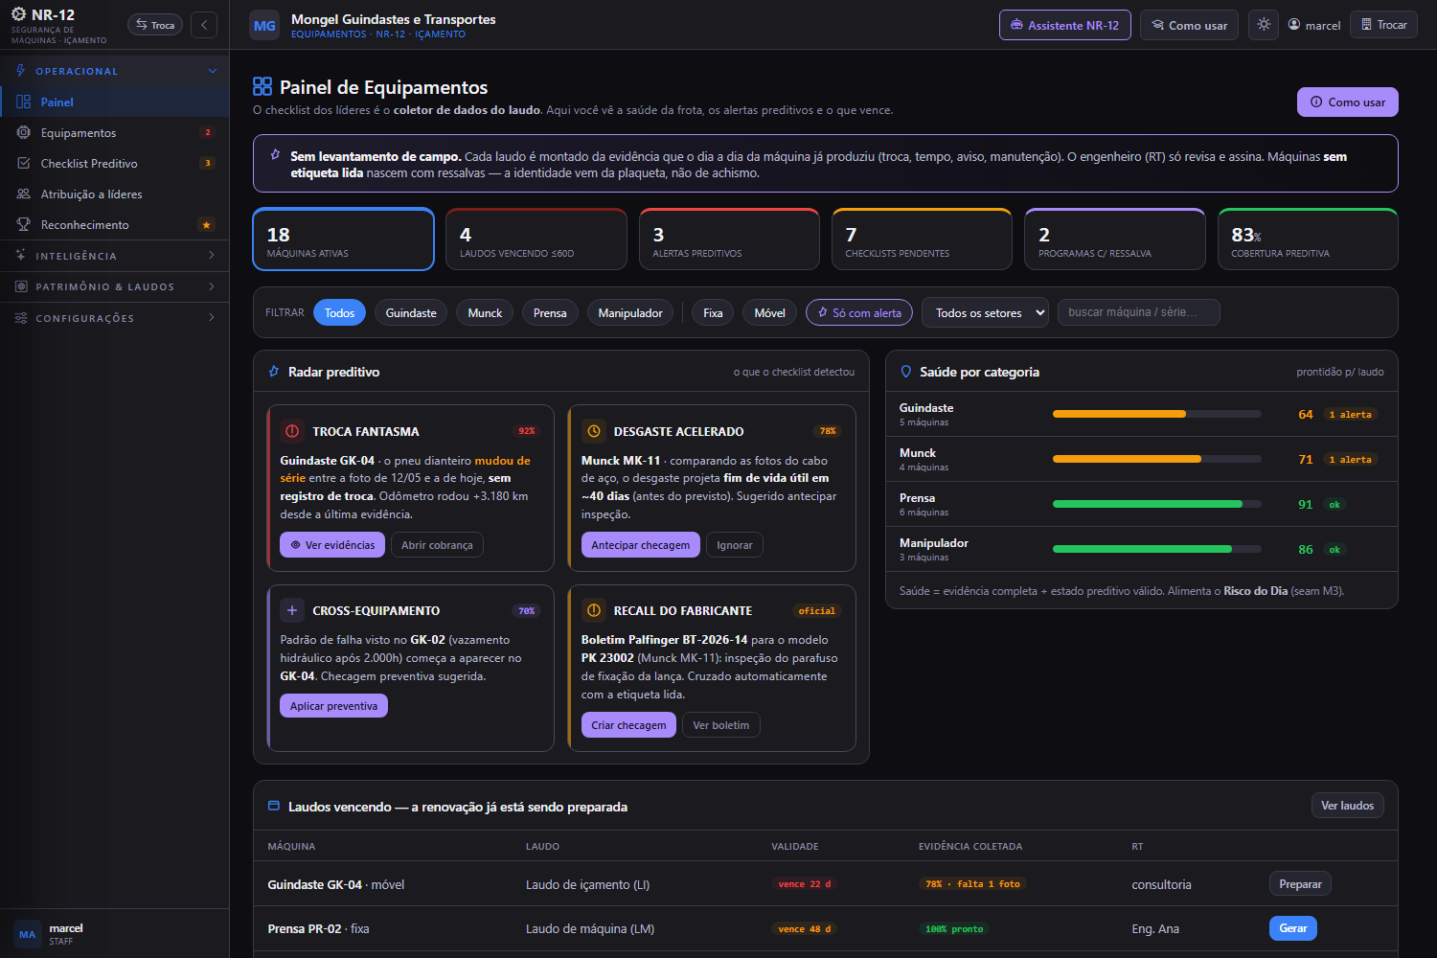Click the marcel profile icon in header
The image size is (1437, 958).
[1294, 25]
